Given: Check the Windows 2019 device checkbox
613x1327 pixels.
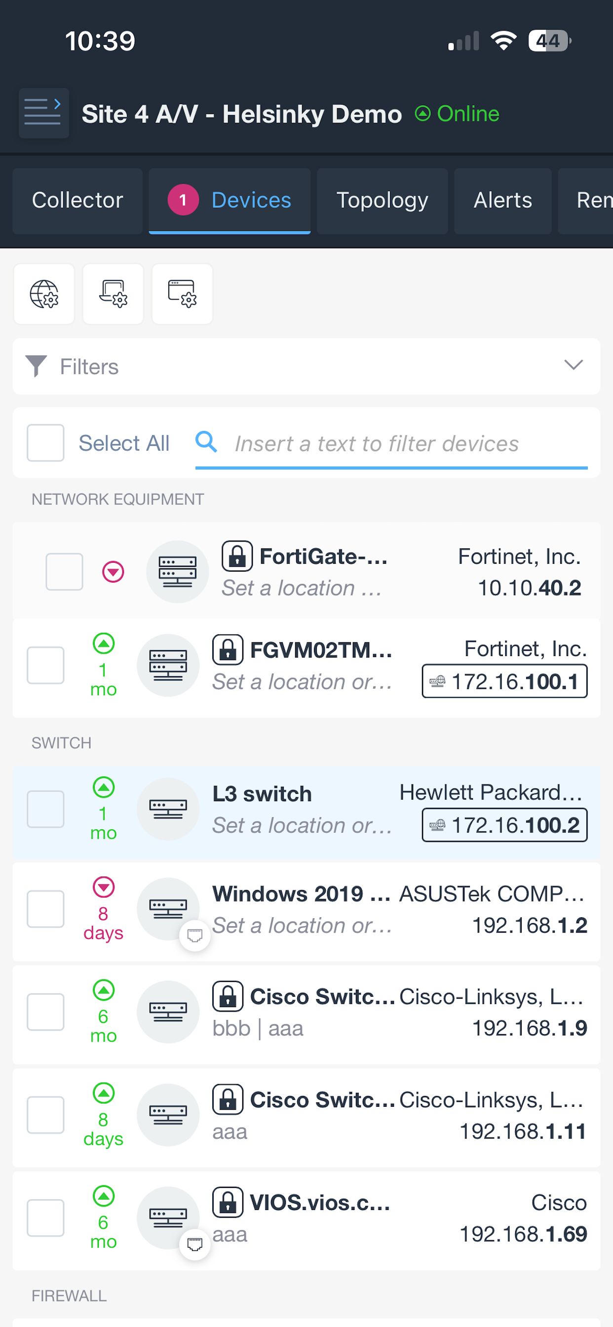Looking at the screenshot, I should [45, 909].
